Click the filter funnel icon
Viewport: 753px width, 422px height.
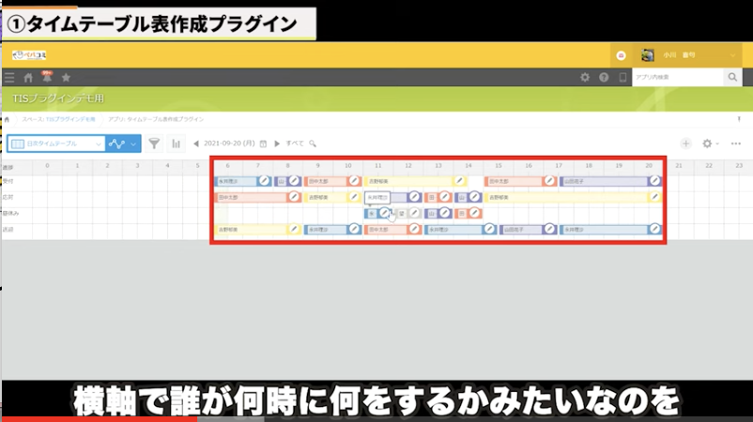point(154,143)
